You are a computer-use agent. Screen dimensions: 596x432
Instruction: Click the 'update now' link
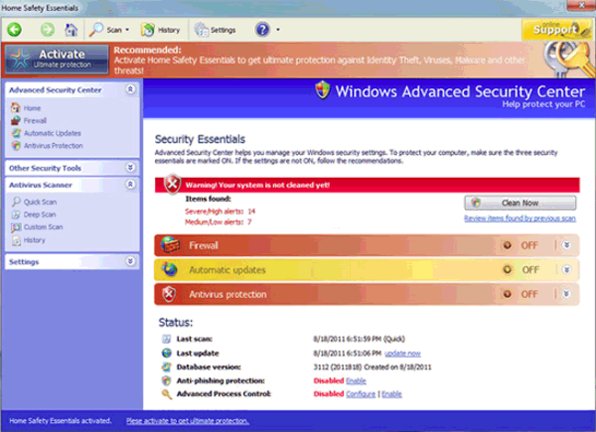pyautogui.click(x=403, y=353)
